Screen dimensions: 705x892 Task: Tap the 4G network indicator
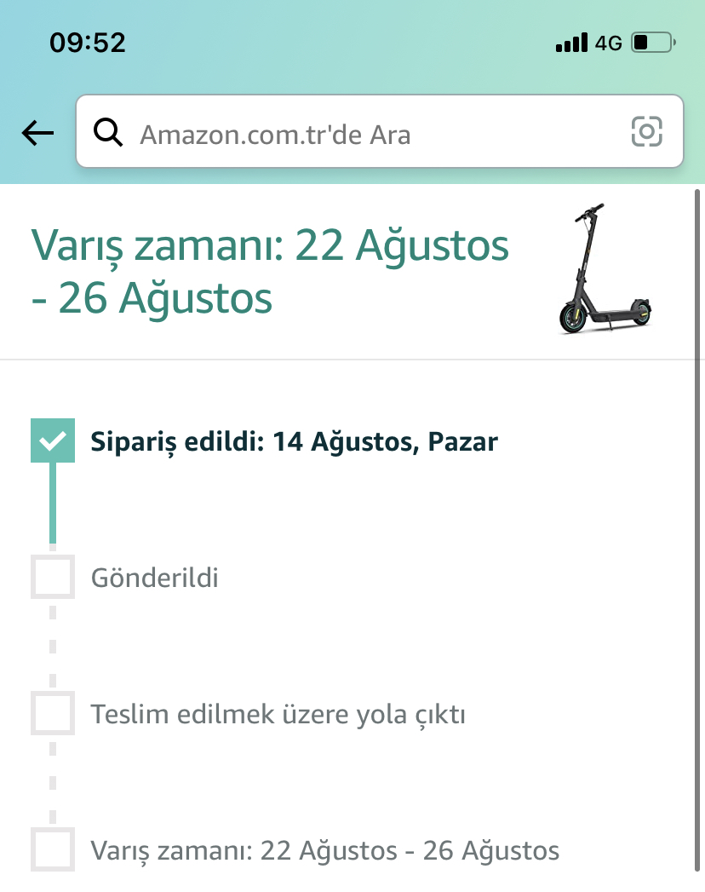(x=609, y=43)
